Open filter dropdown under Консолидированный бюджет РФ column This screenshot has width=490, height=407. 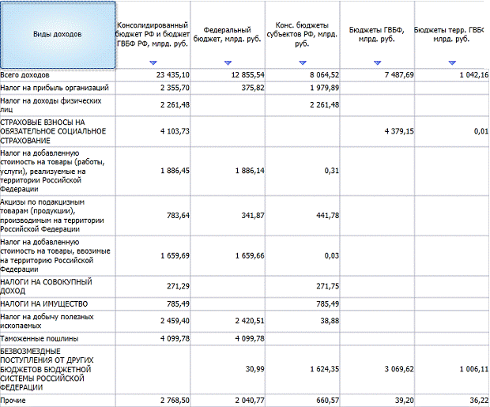[x=153, y=63]
